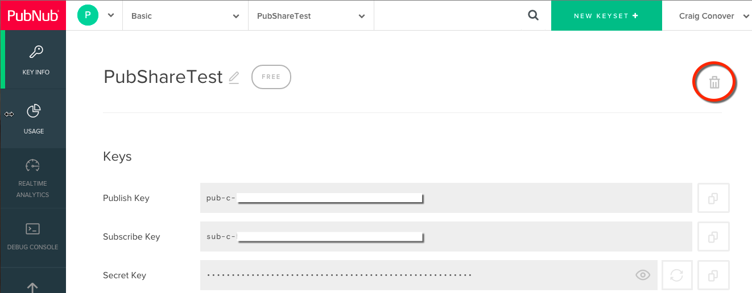
Task: Open Realtime Analytics in sidebar
Action: [x=33, y=178]
